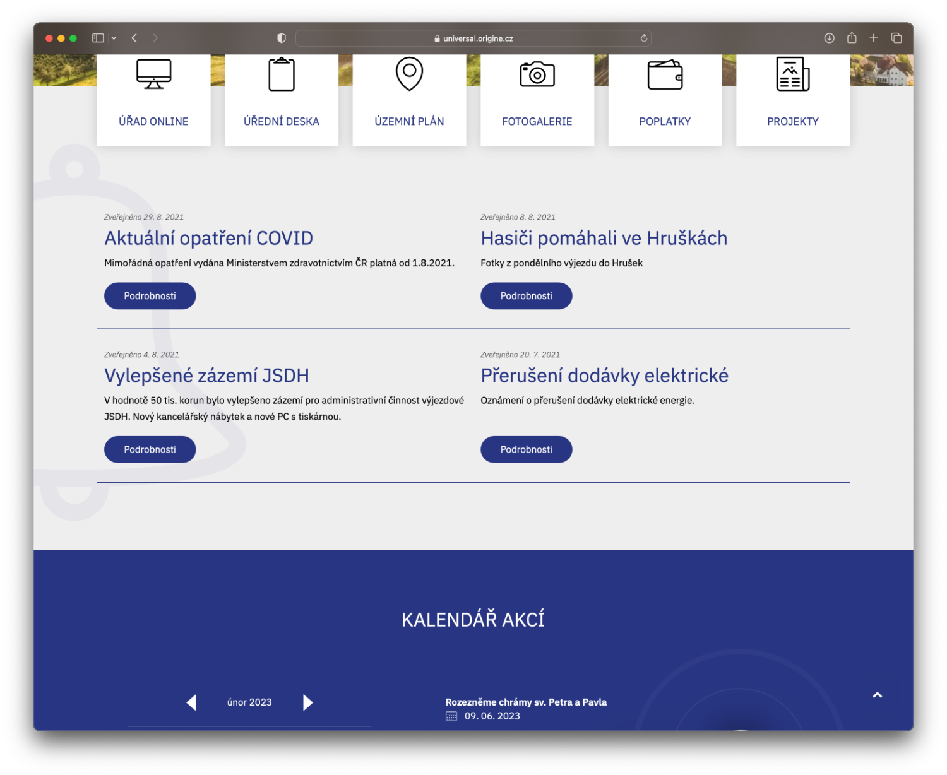Click the Úřední deska clipboard icon
This screenshot has width=947, height=775.
282,74
